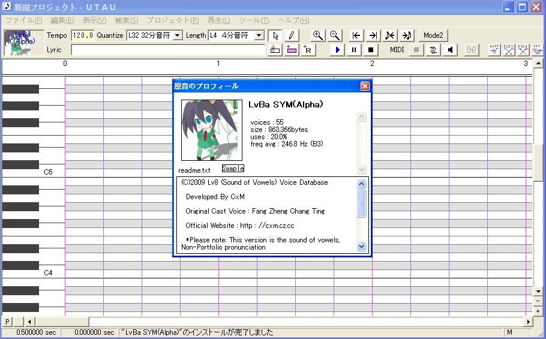Click the MIDI record button

(416, 50)
